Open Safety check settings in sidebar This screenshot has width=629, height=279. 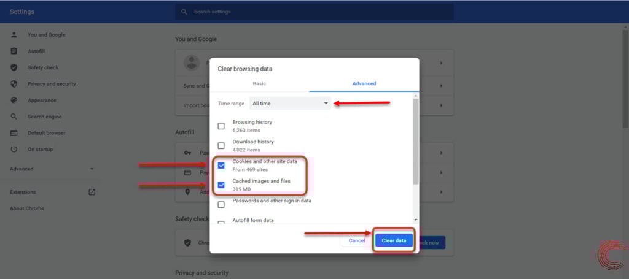43,67
